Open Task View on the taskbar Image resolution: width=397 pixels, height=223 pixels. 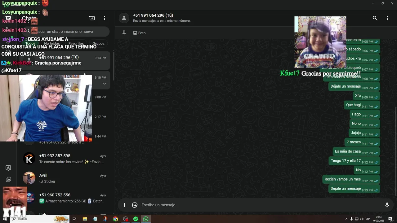click(74, 219)
